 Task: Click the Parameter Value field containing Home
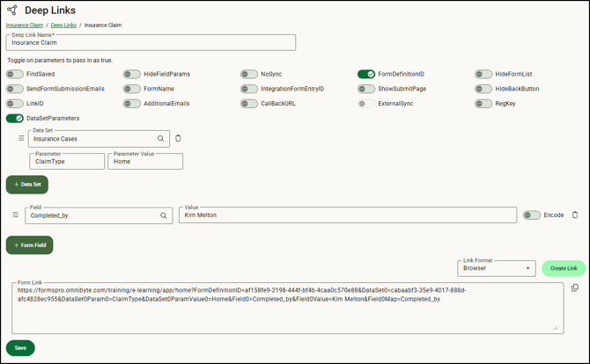click(145, 162)
